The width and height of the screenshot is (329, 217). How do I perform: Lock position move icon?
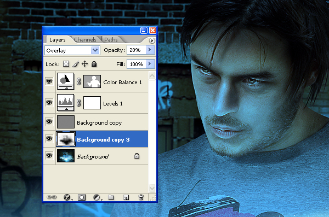click(85, 64)
